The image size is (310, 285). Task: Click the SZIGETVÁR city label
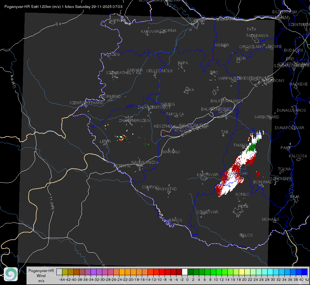[x=207, y=212]
